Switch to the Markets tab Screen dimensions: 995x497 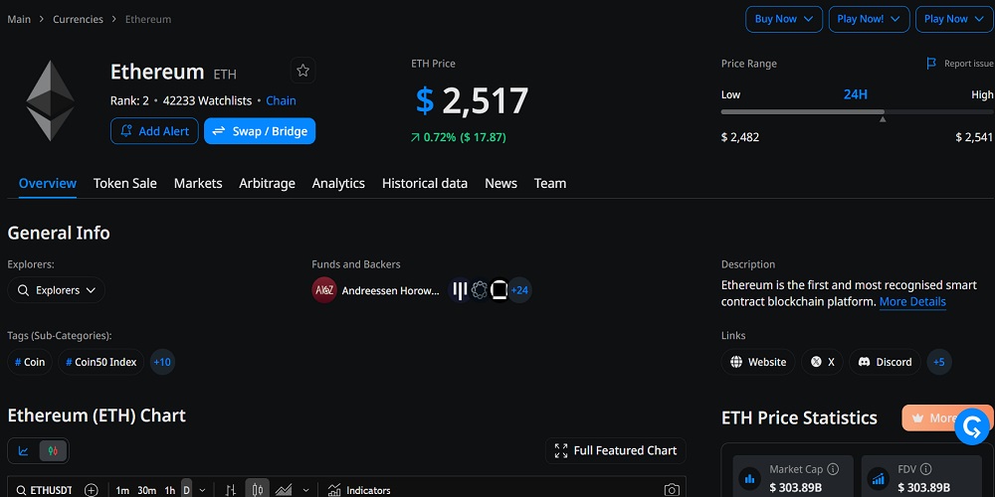pyautogui.click(x=198, y=183)
